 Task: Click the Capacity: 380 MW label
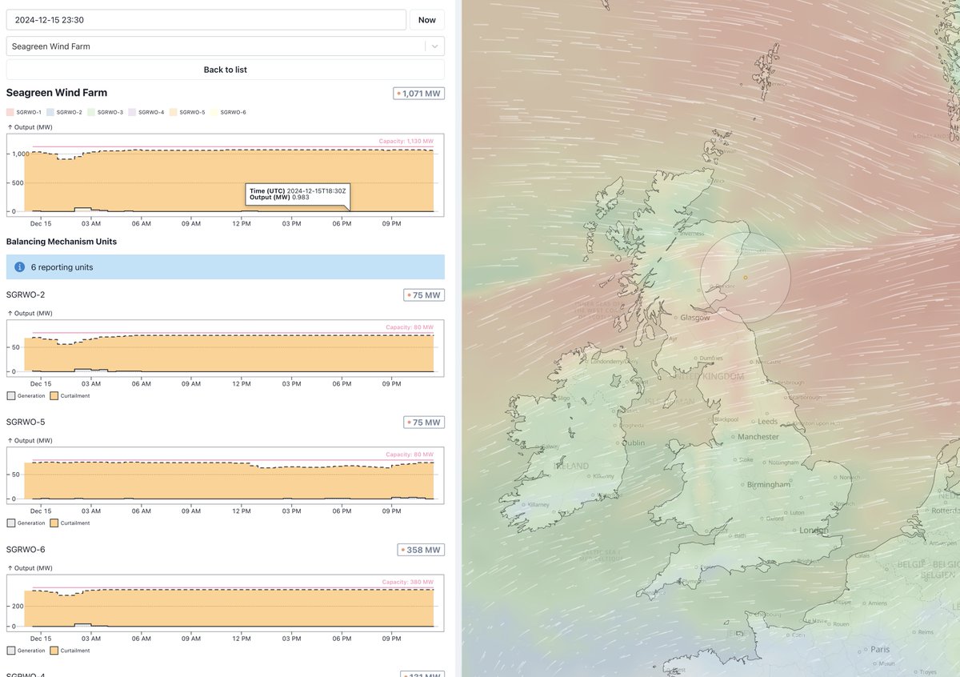pos(408,583)
